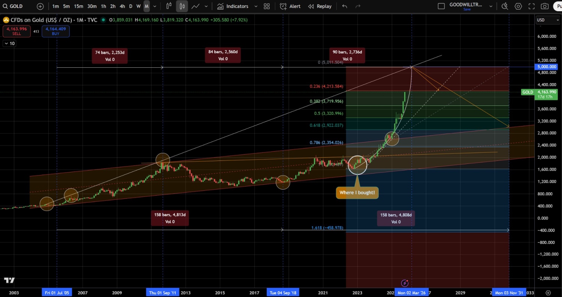Select the weekly W timeframe
Viewport: 562px width, 297px height.
139,6
